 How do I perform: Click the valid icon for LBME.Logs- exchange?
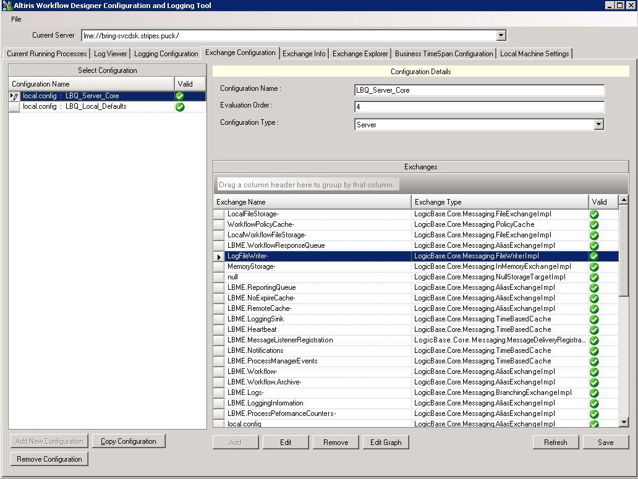click(x=594, y=393)
